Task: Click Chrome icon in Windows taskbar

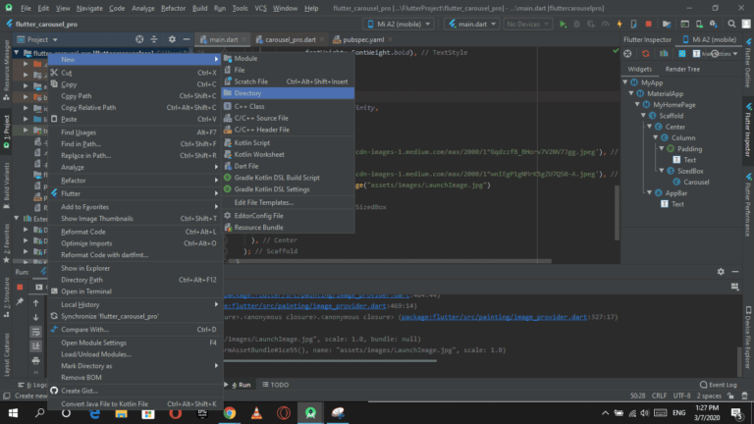Action: click(228, 414)
